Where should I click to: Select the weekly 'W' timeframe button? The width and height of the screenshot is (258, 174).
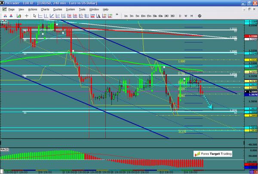pos(186,15)
